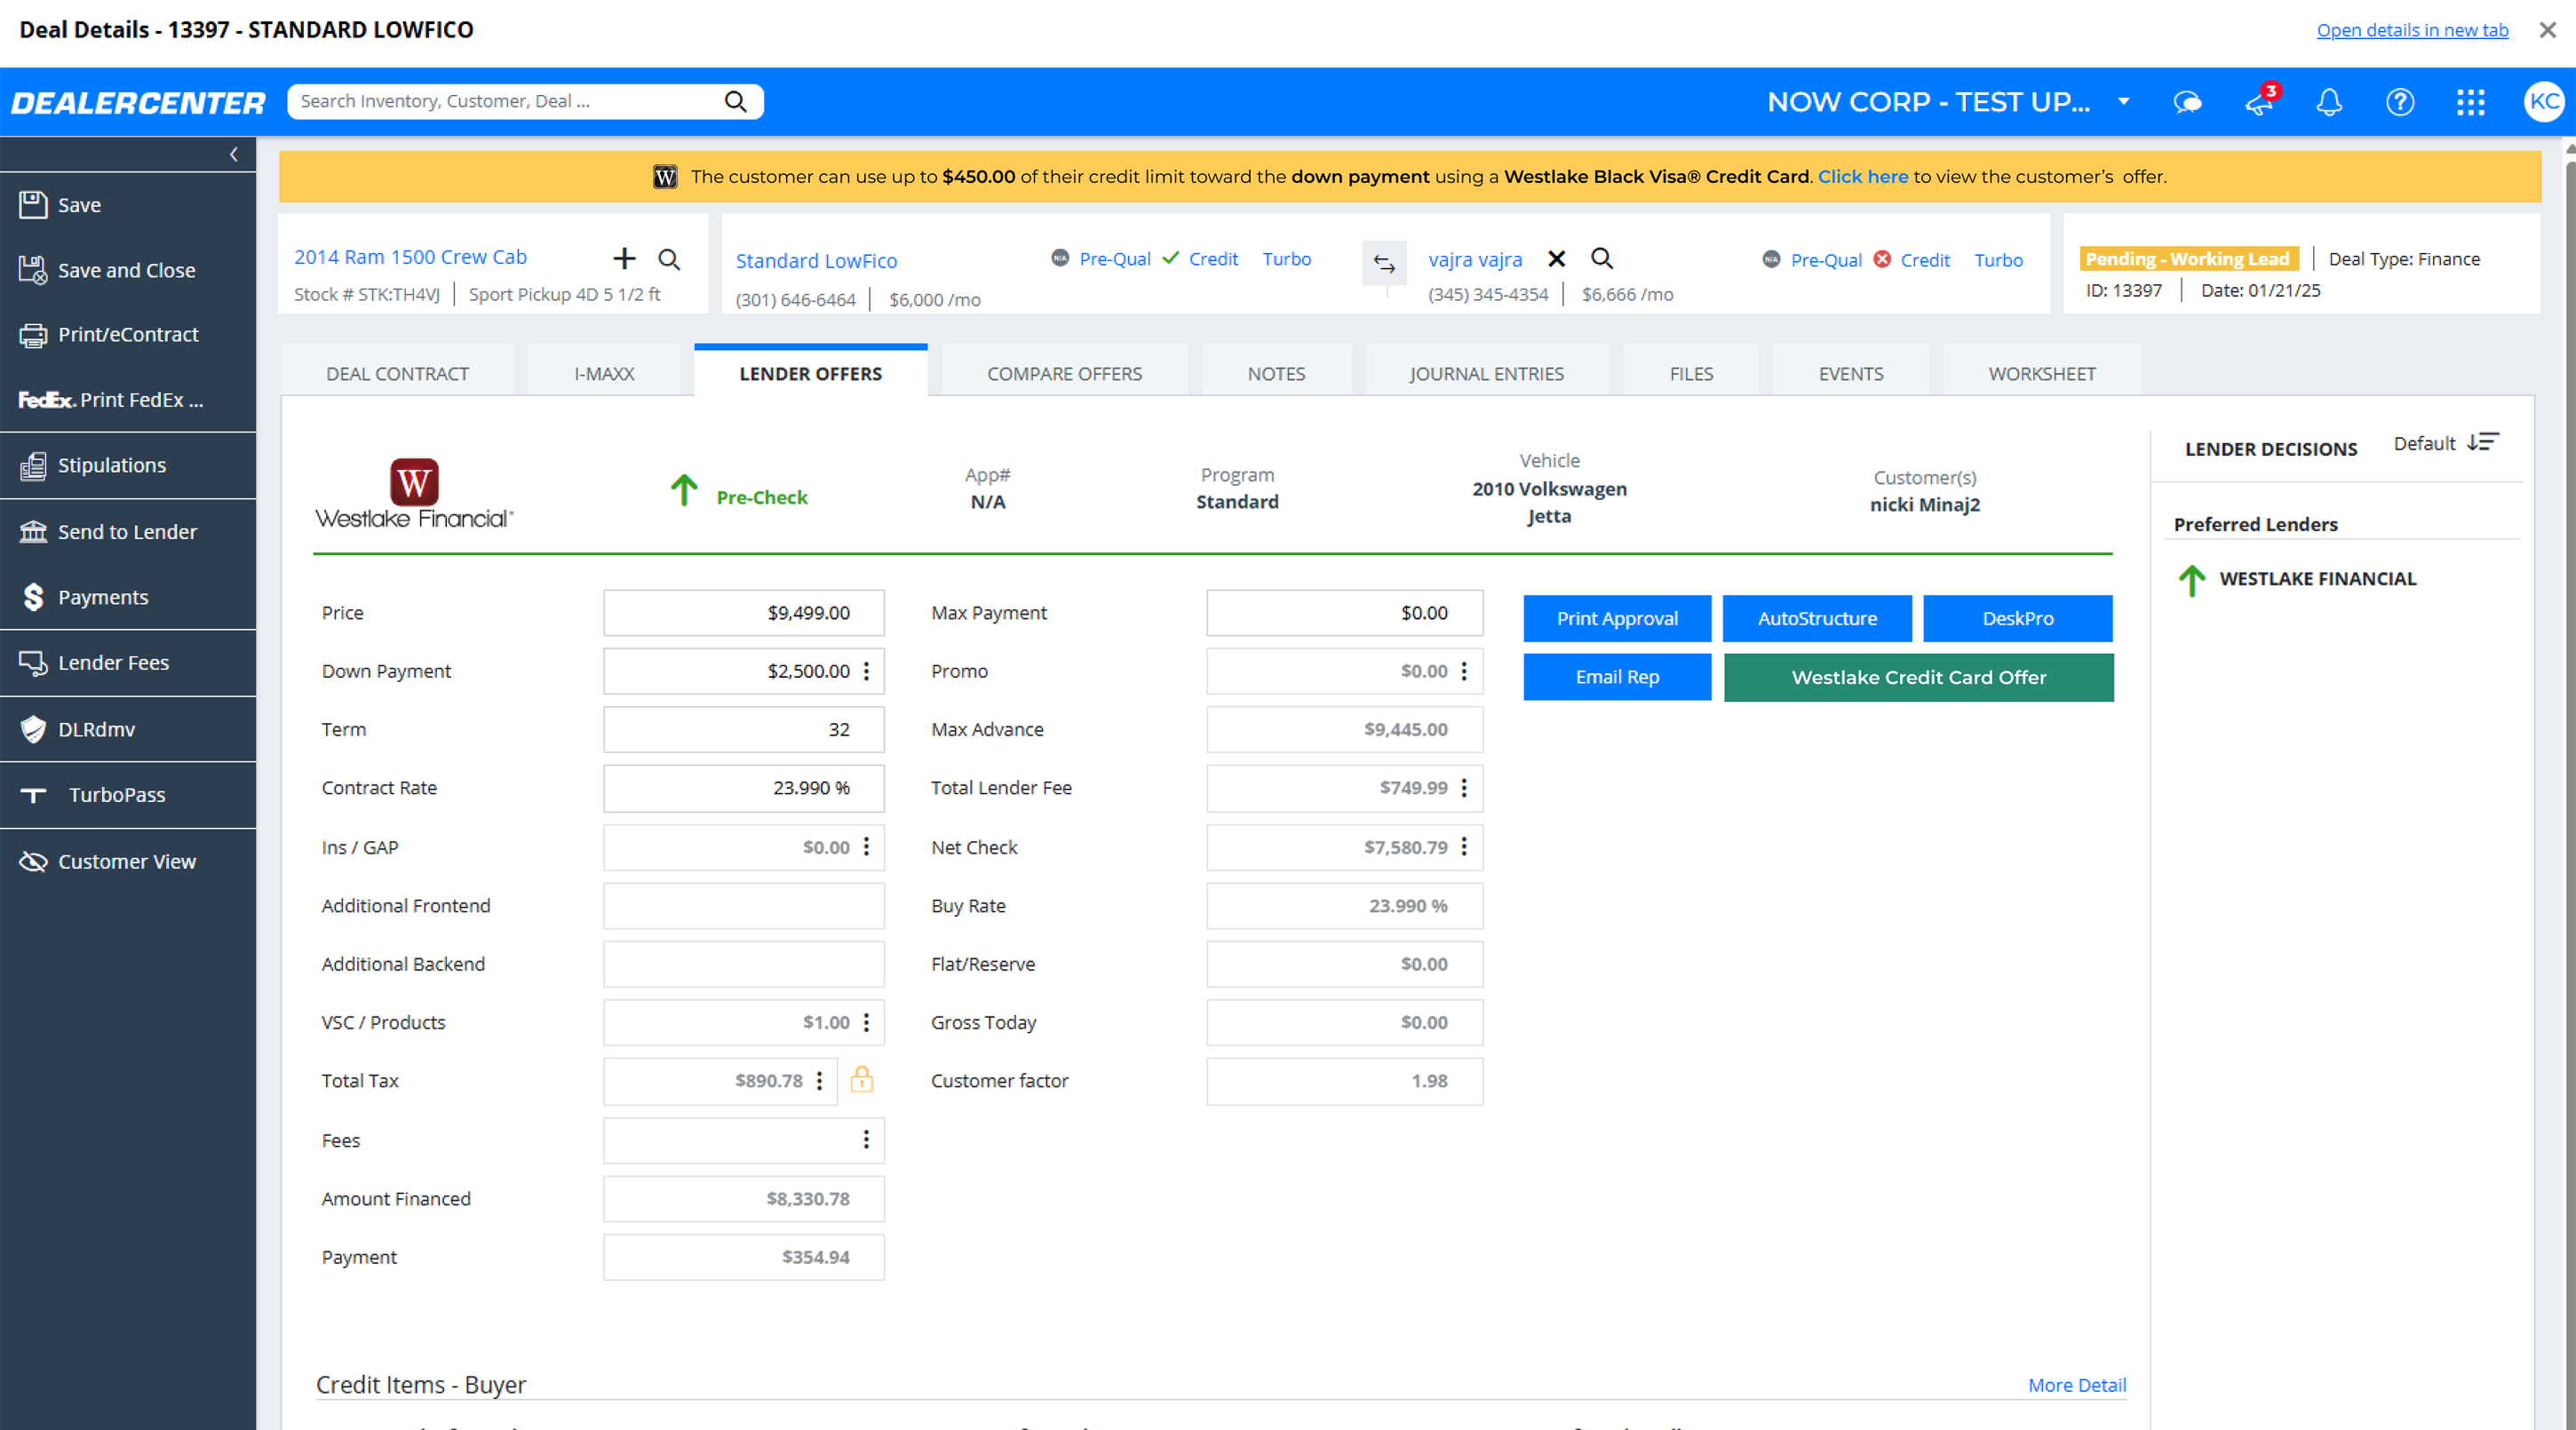The height and width of the screenshot is (1430, 2576).
Task: Open the notifications bell
Action: pos(2329,102)
